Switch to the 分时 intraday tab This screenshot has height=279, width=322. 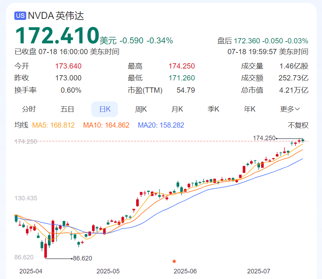[x=29, y=109]
